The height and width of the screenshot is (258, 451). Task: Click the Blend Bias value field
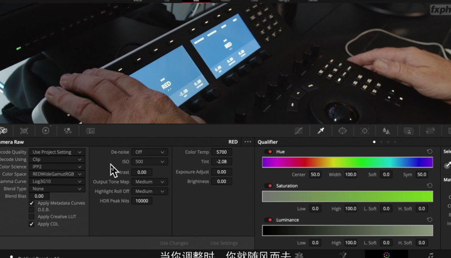[39, 196]
